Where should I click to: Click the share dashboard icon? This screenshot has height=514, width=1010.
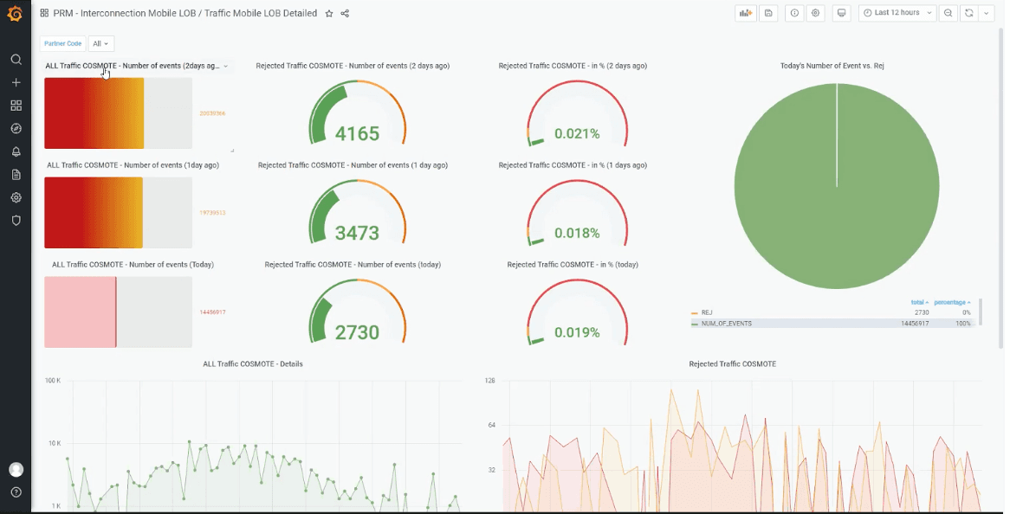(345, 14)
